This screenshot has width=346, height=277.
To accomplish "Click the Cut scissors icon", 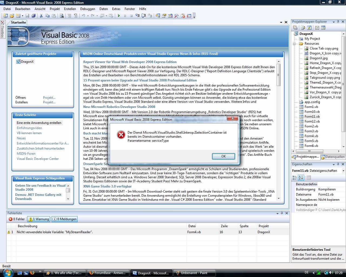I will point(41,16).
